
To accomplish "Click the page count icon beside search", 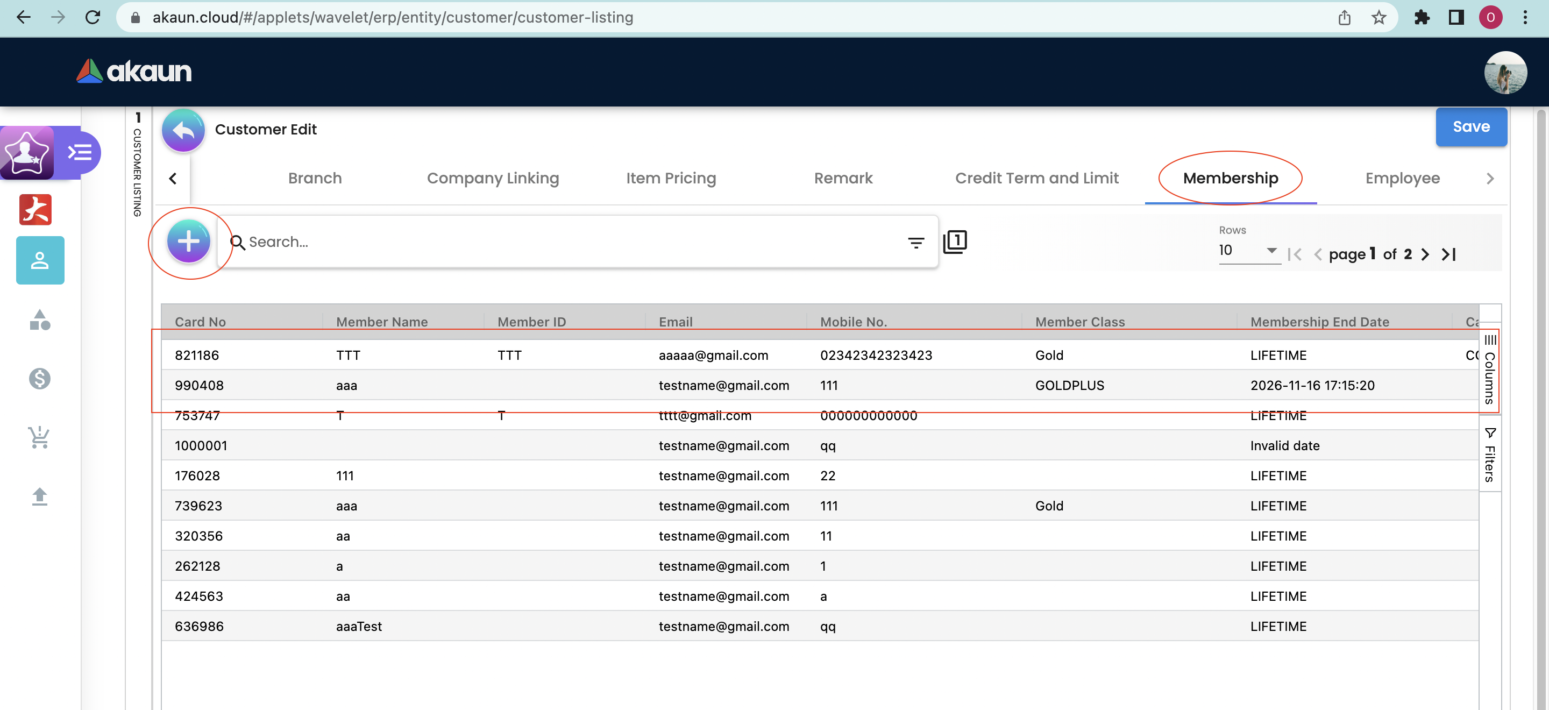I will click(954, 242).
